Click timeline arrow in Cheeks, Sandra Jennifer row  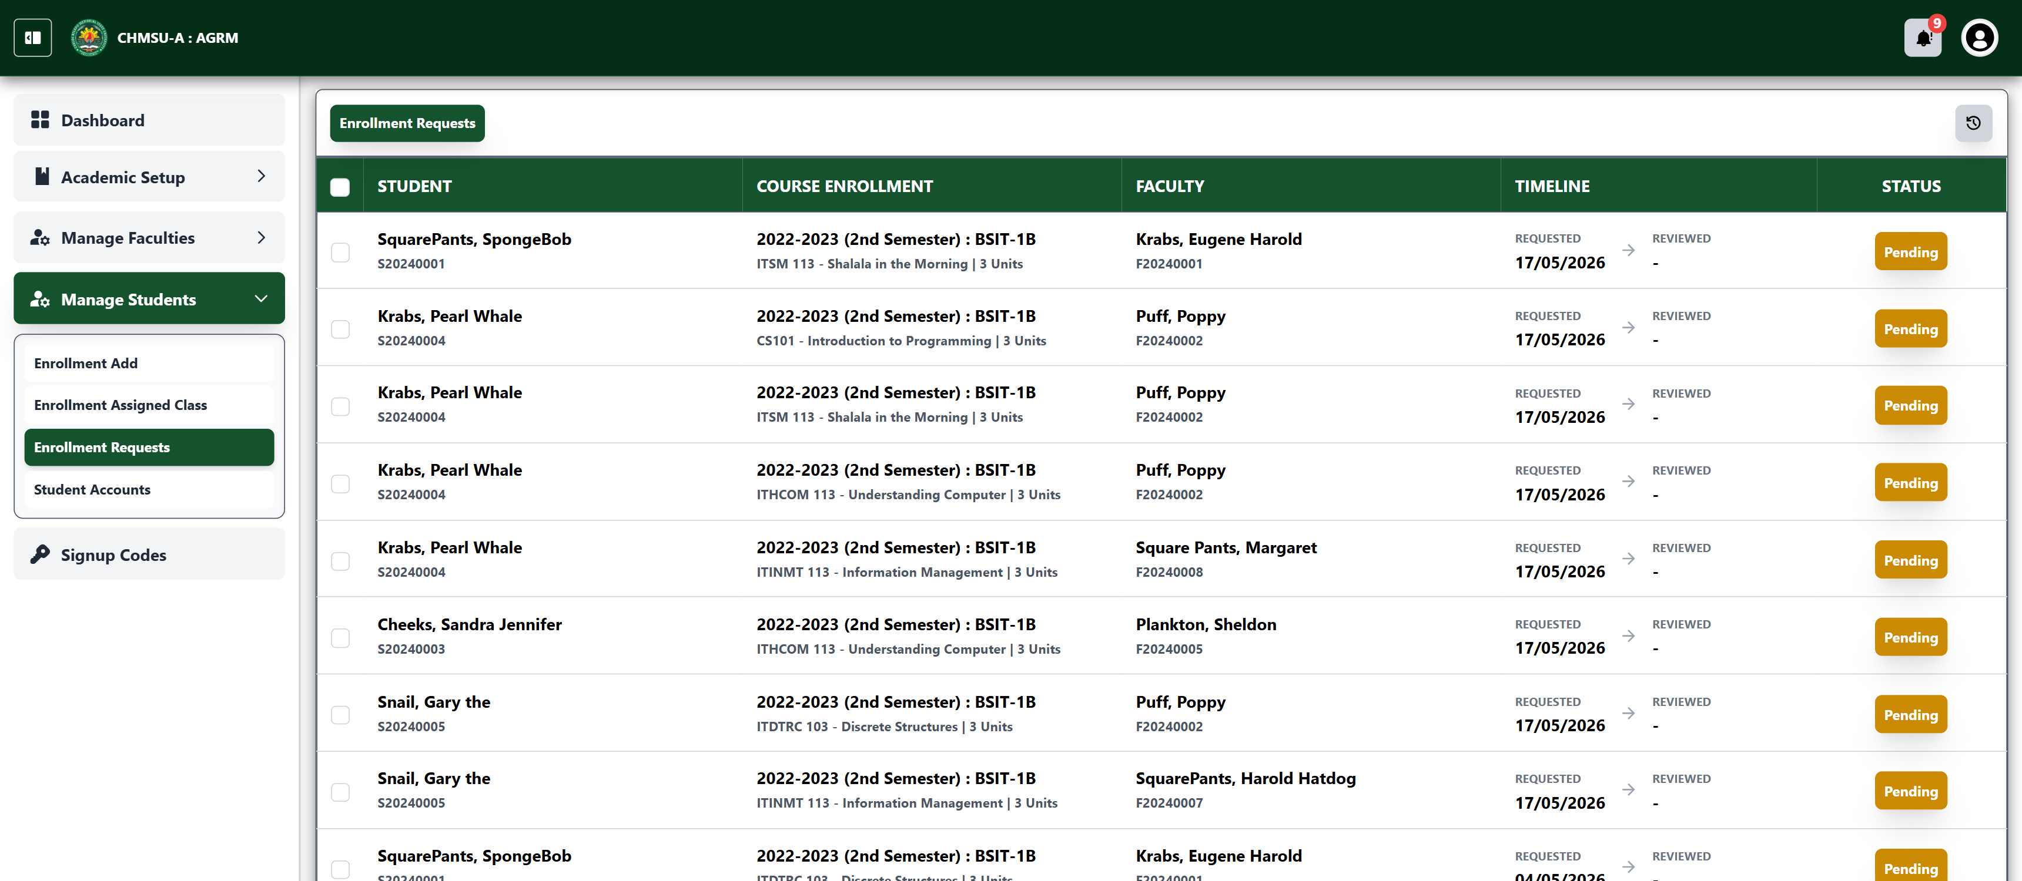tap(1629, 635)
